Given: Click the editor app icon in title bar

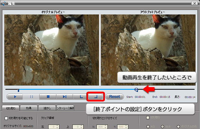Looking at the screenshot, I should click(4, 3).
